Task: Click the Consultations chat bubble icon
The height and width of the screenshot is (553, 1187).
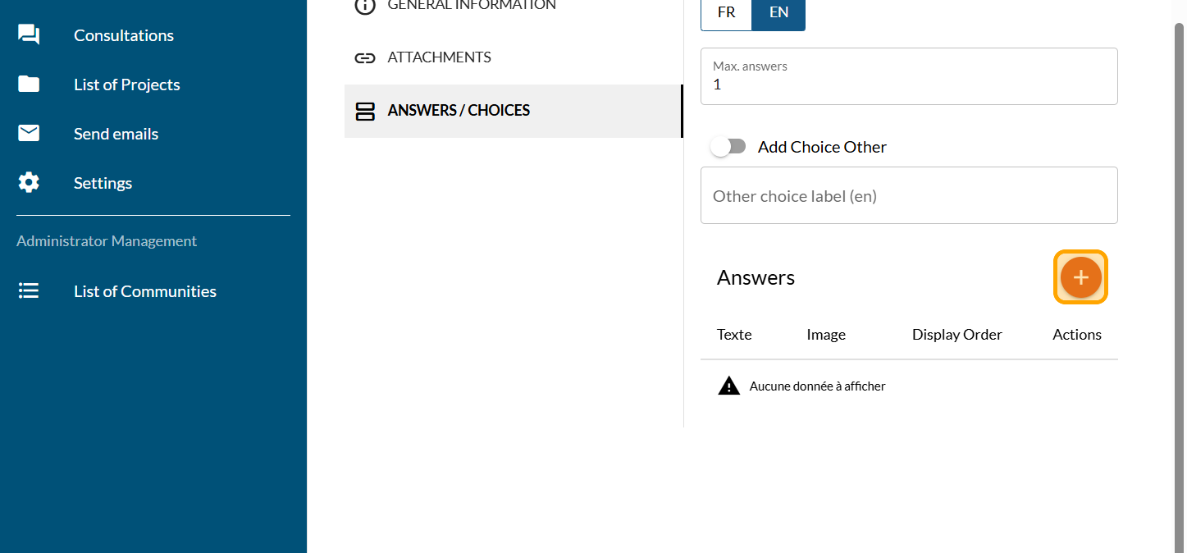Action: (x=29, y=35)
